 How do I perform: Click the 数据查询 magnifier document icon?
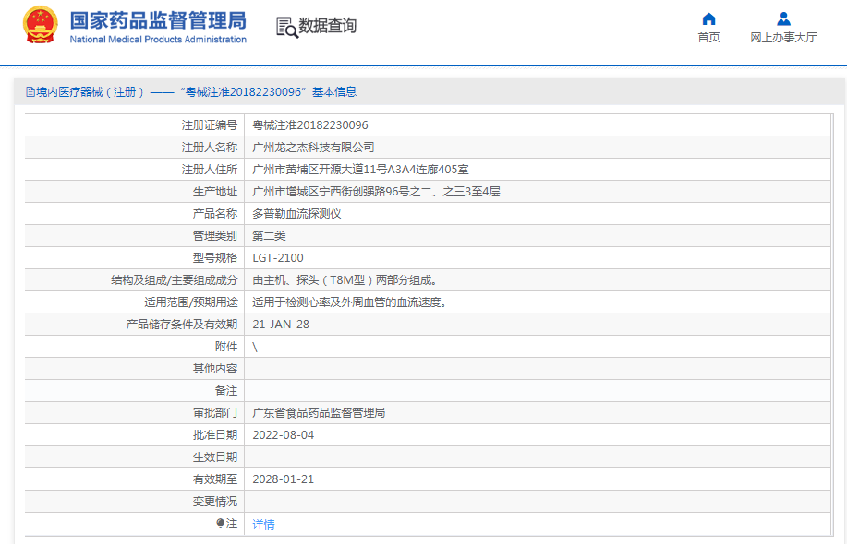(x=287, y=27)
